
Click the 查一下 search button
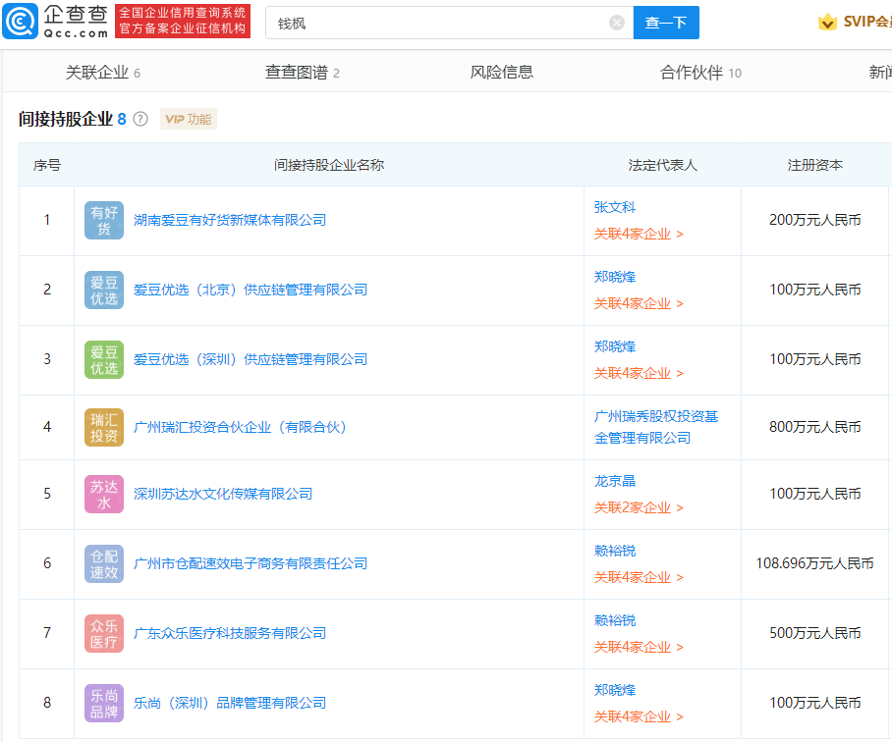click(666, 22)
